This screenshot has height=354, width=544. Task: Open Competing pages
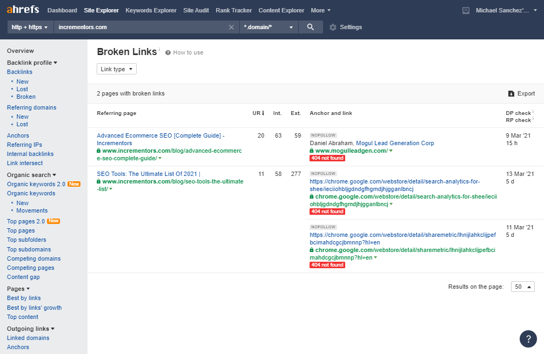31,268
